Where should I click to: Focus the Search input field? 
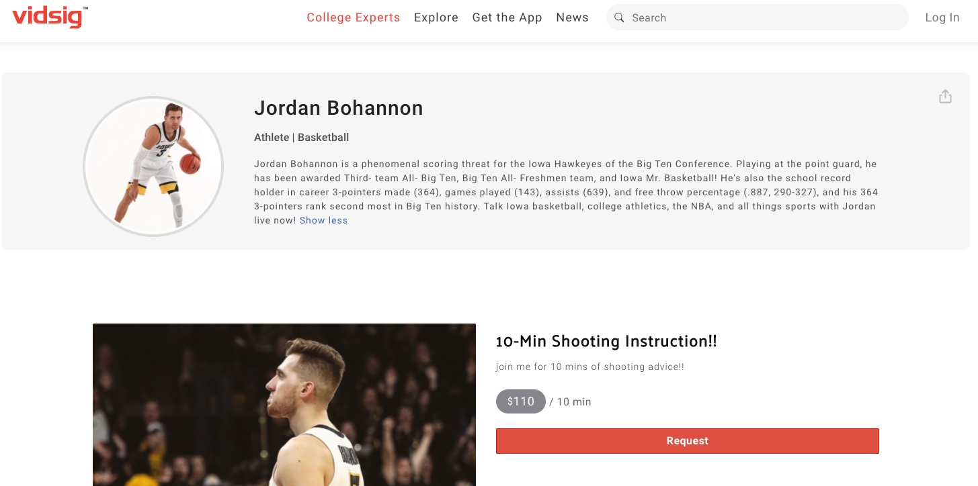tap(758, 17)
